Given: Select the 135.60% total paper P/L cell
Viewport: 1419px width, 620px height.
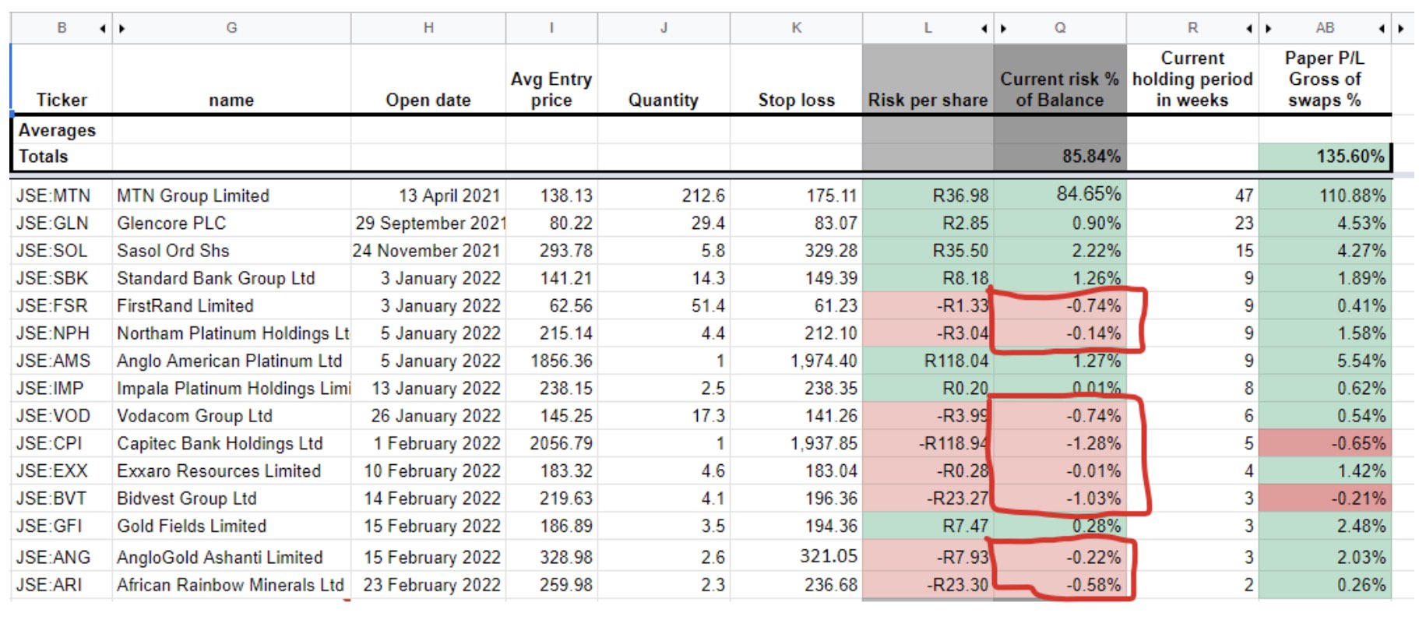Looking at the screenshot, I should (1325, 157).
